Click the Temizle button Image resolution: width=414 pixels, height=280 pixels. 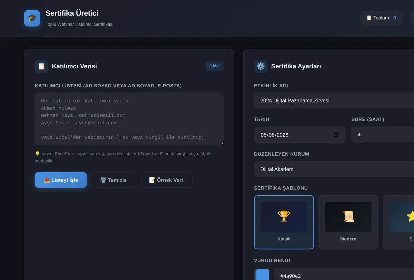114,180
